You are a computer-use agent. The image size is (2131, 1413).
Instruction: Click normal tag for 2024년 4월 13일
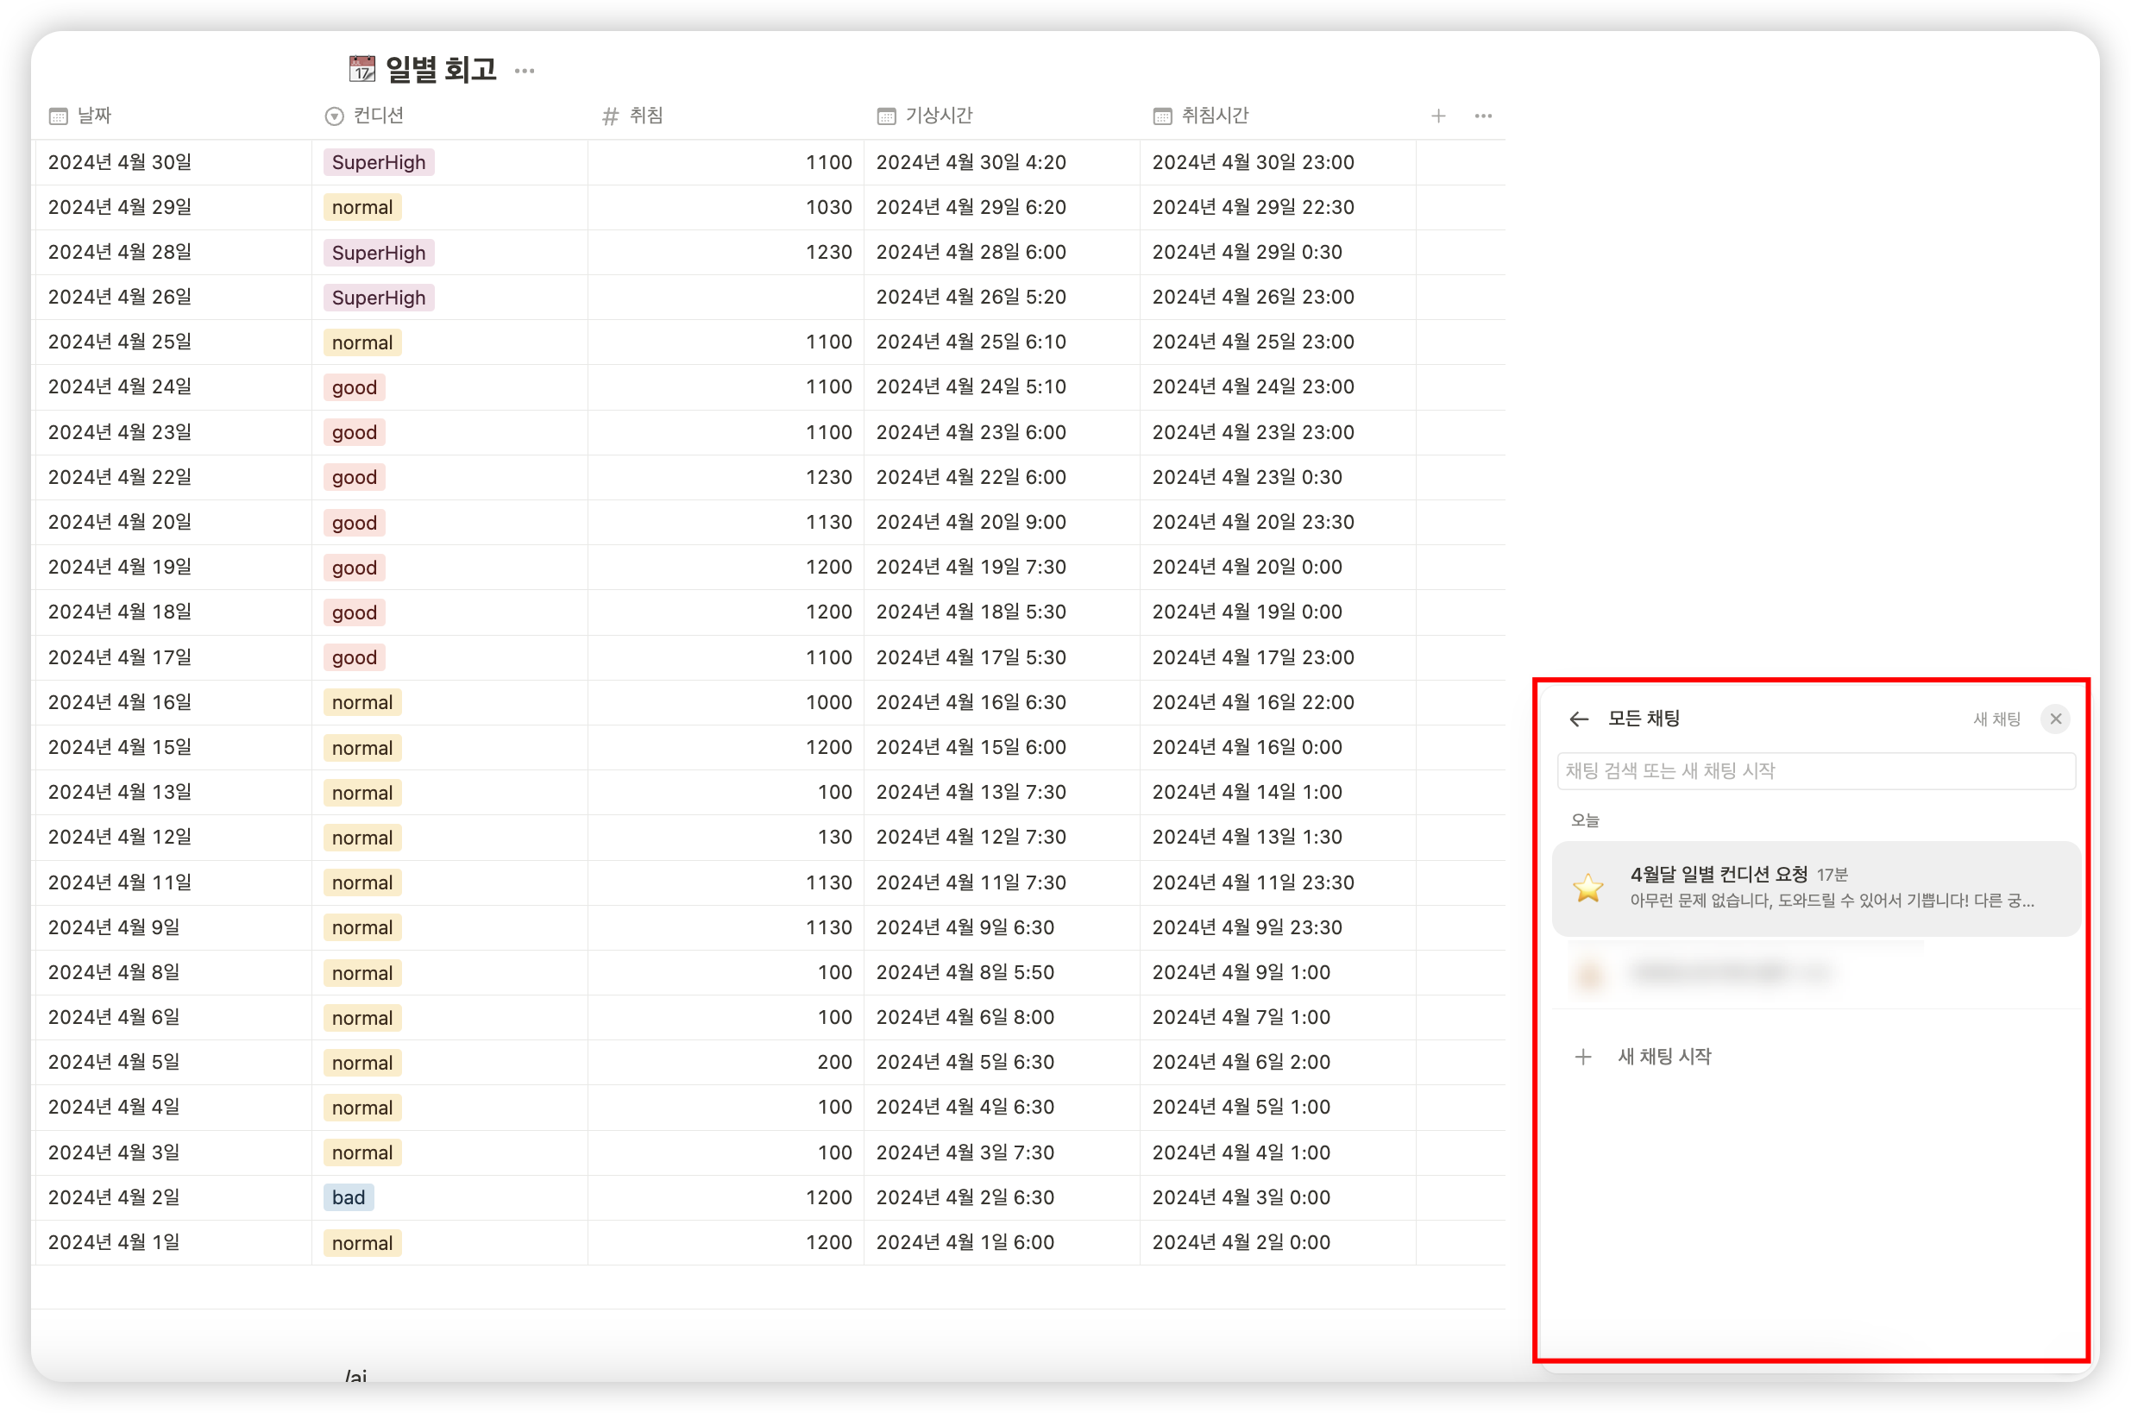tap(362, 793)
